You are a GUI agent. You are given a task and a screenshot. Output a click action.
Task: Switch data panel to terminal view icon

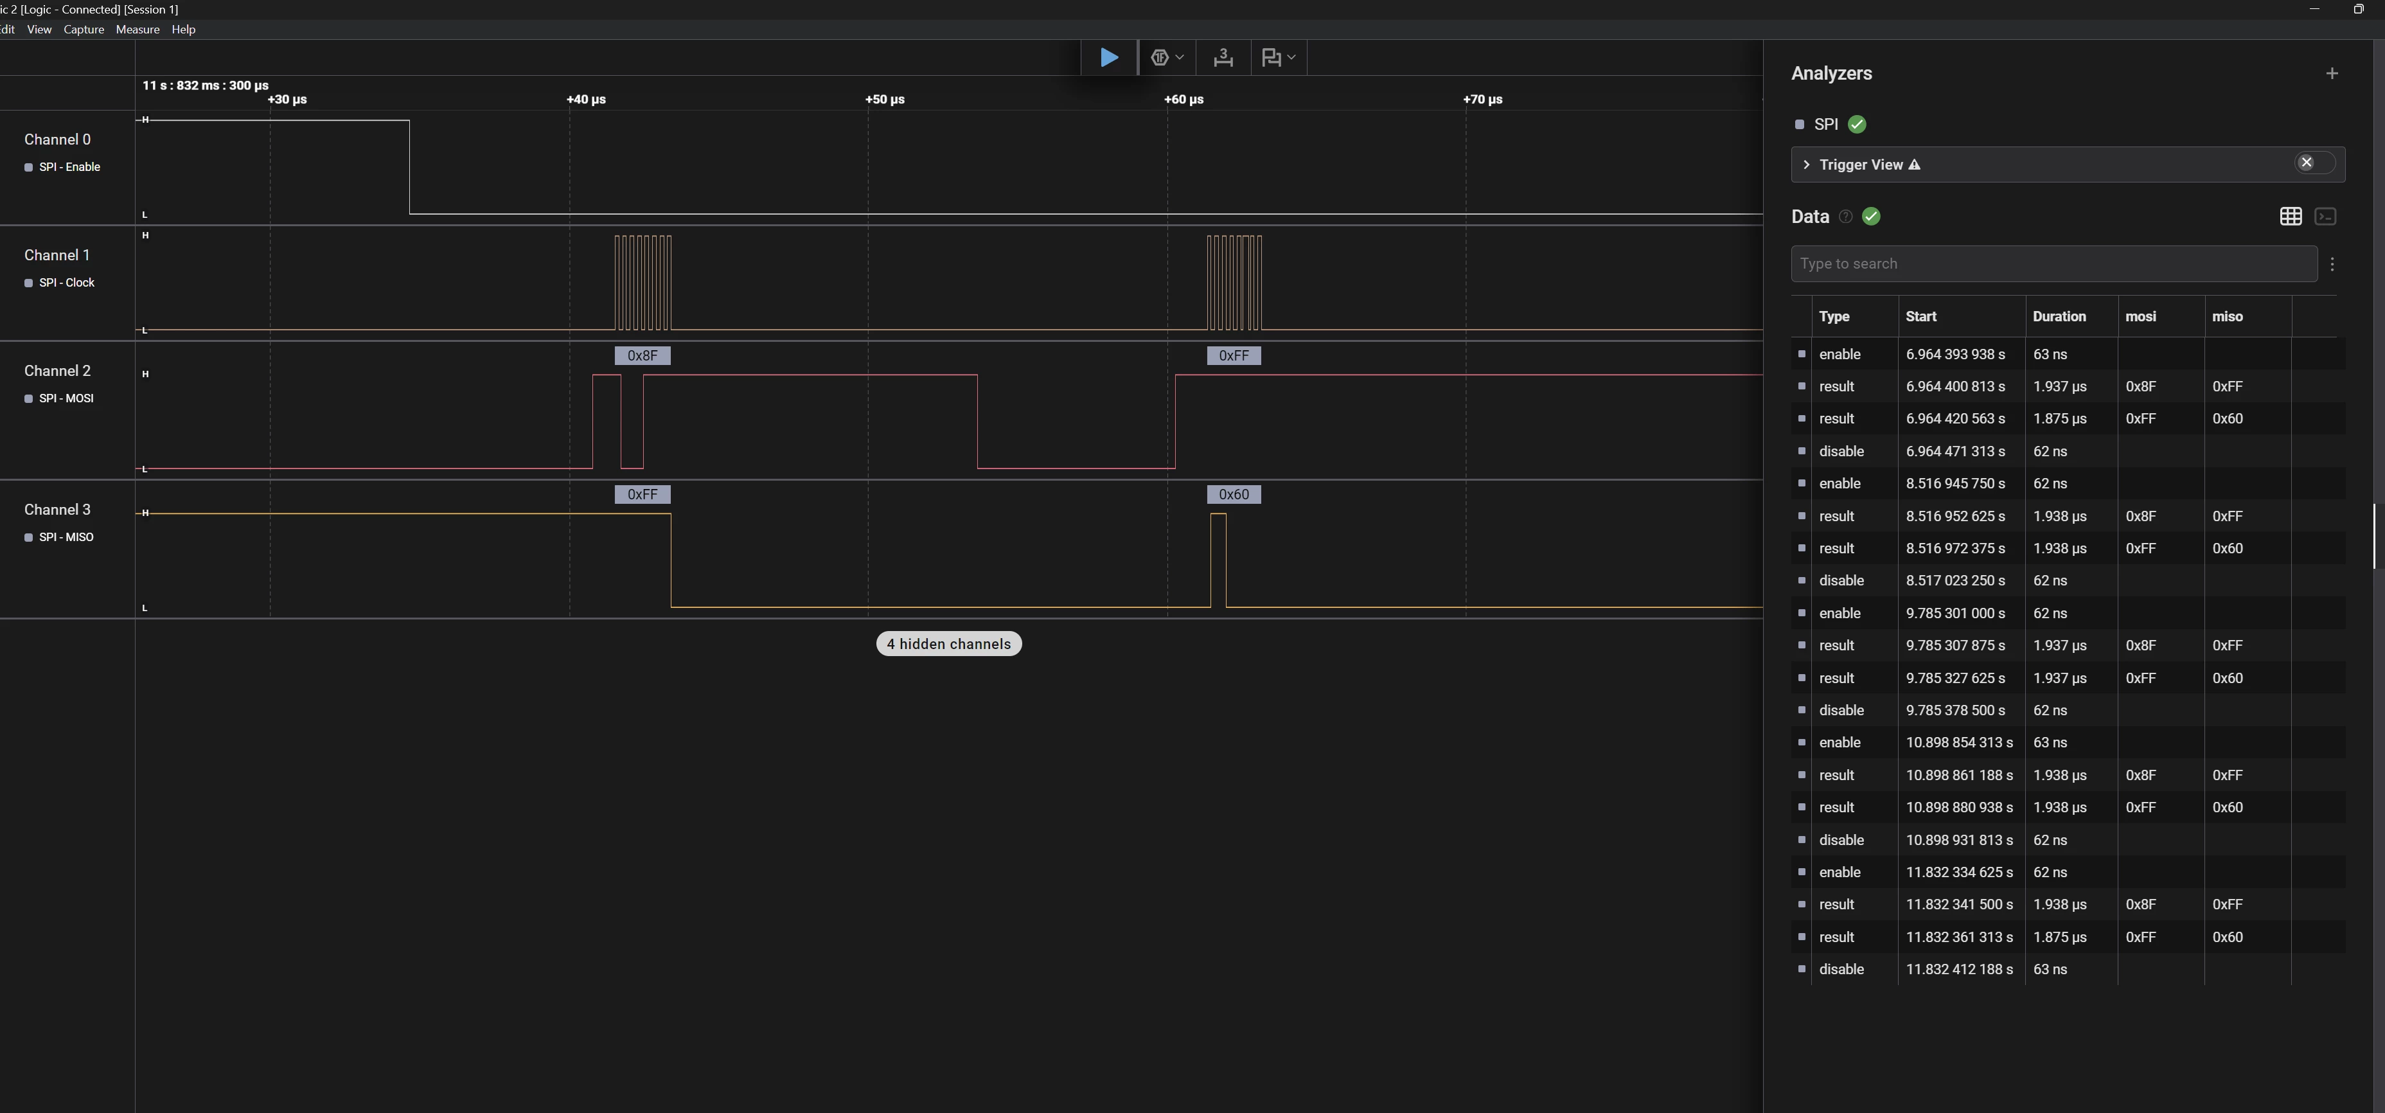[x=2325, y=217]
